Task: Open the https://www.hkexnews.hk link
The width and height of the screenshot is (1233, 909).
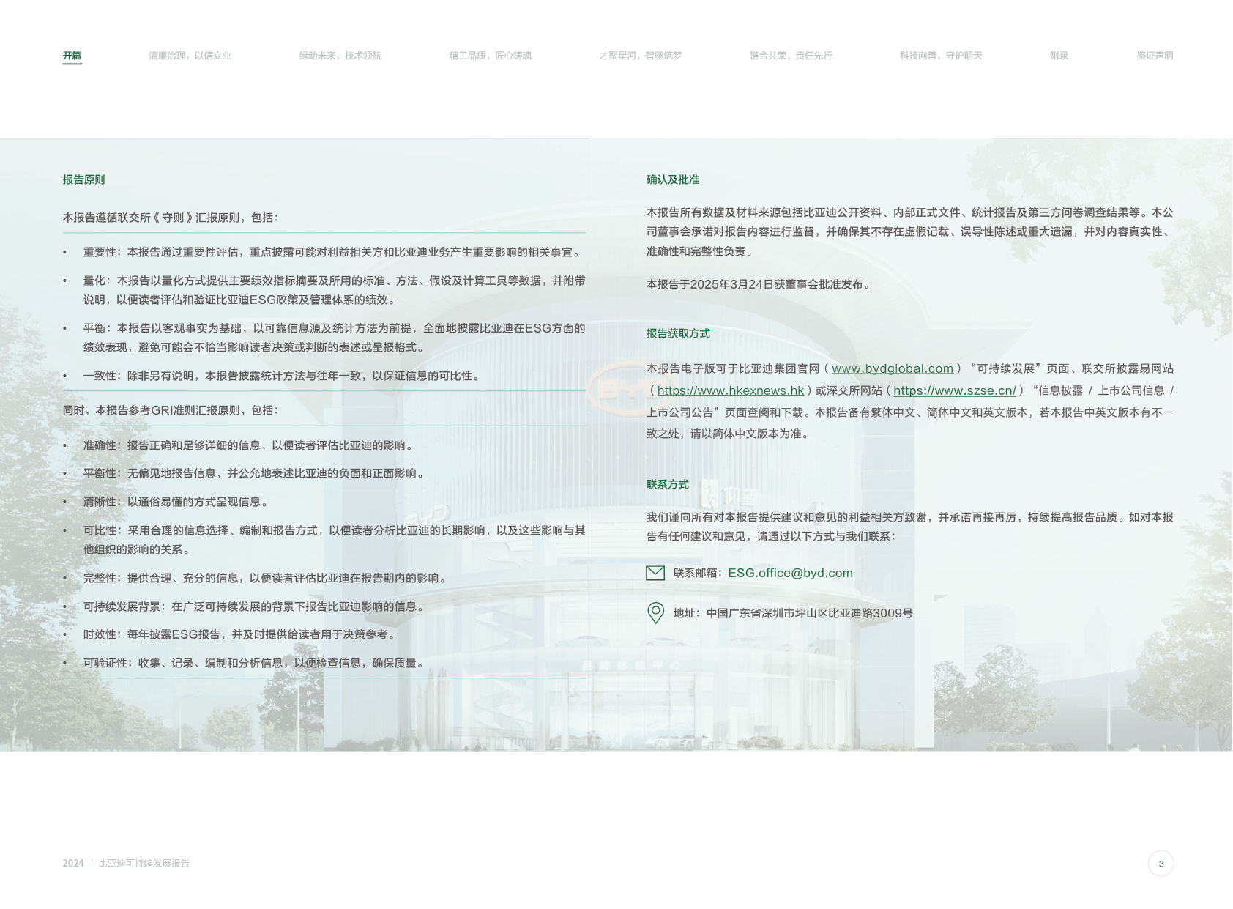Action: tap(731, 390)
